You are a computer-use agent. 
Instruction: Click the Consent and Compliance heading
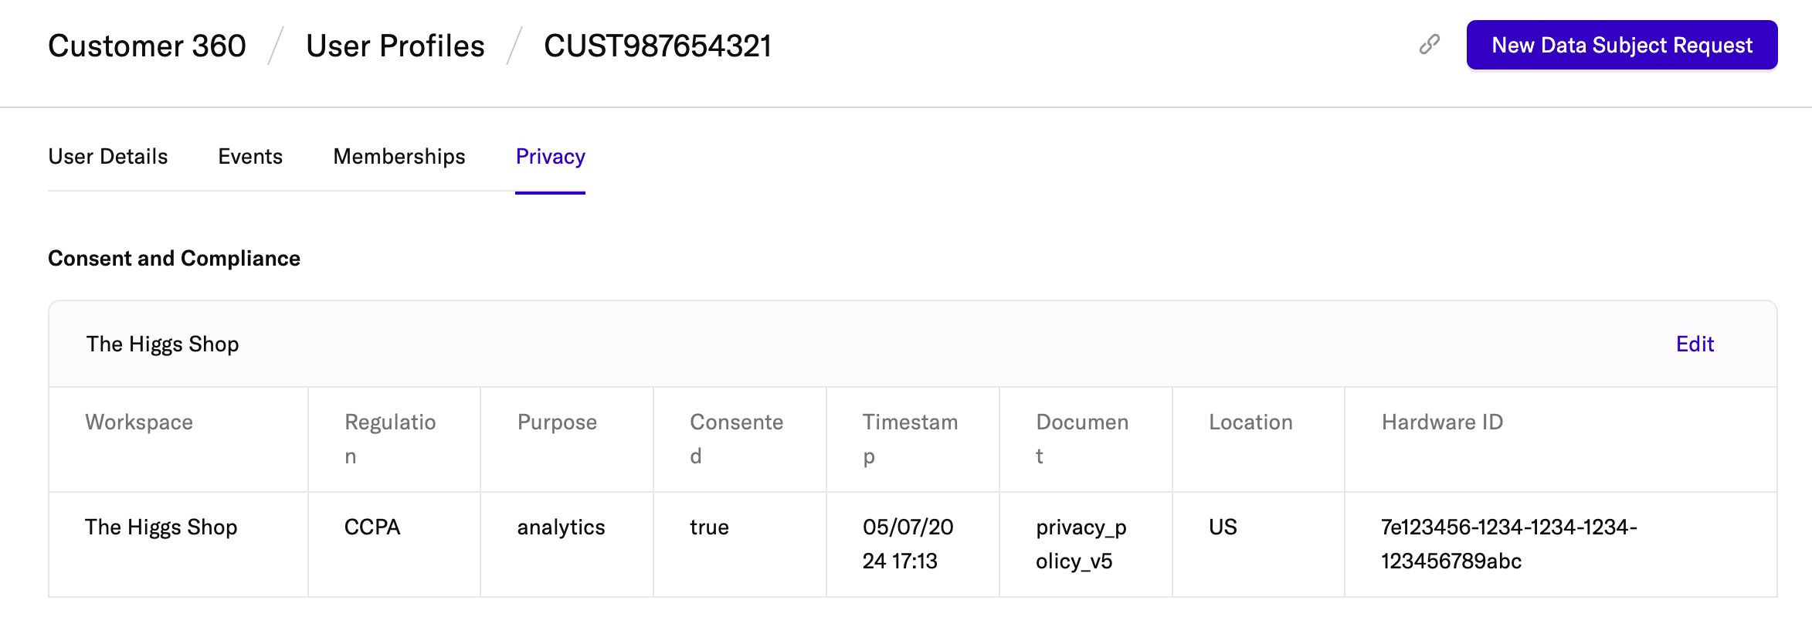pyautogui.click(x=174, y=259)
